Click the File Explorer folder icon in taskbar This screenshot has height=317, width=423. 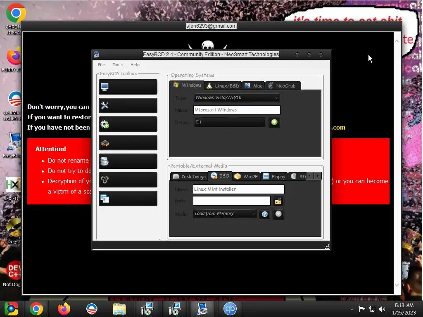(119, 309)
